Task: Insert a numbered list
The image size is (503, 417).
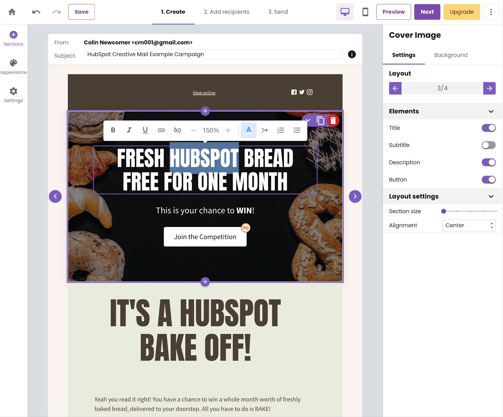Action: point(281,130)
